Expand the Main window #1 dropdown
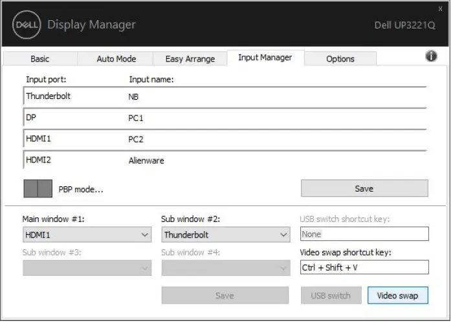453x323 pixels. [x=87, y=234]
